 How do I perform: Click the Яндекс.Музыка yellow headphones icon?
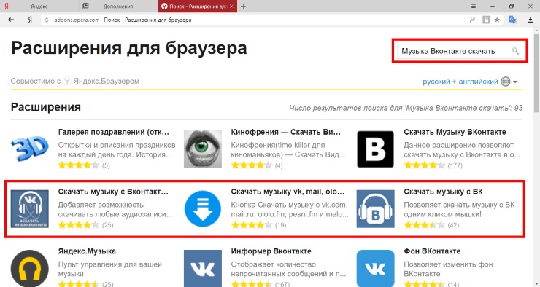pyautogui.click(x=30, y=269)
